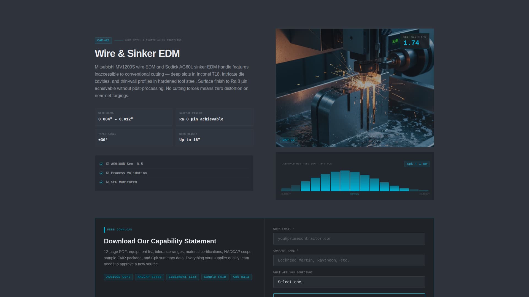The height and width of the screenshot is (297, 529).
Task: Toggle the Process Validation checkbox glyph
Action: 107,173
